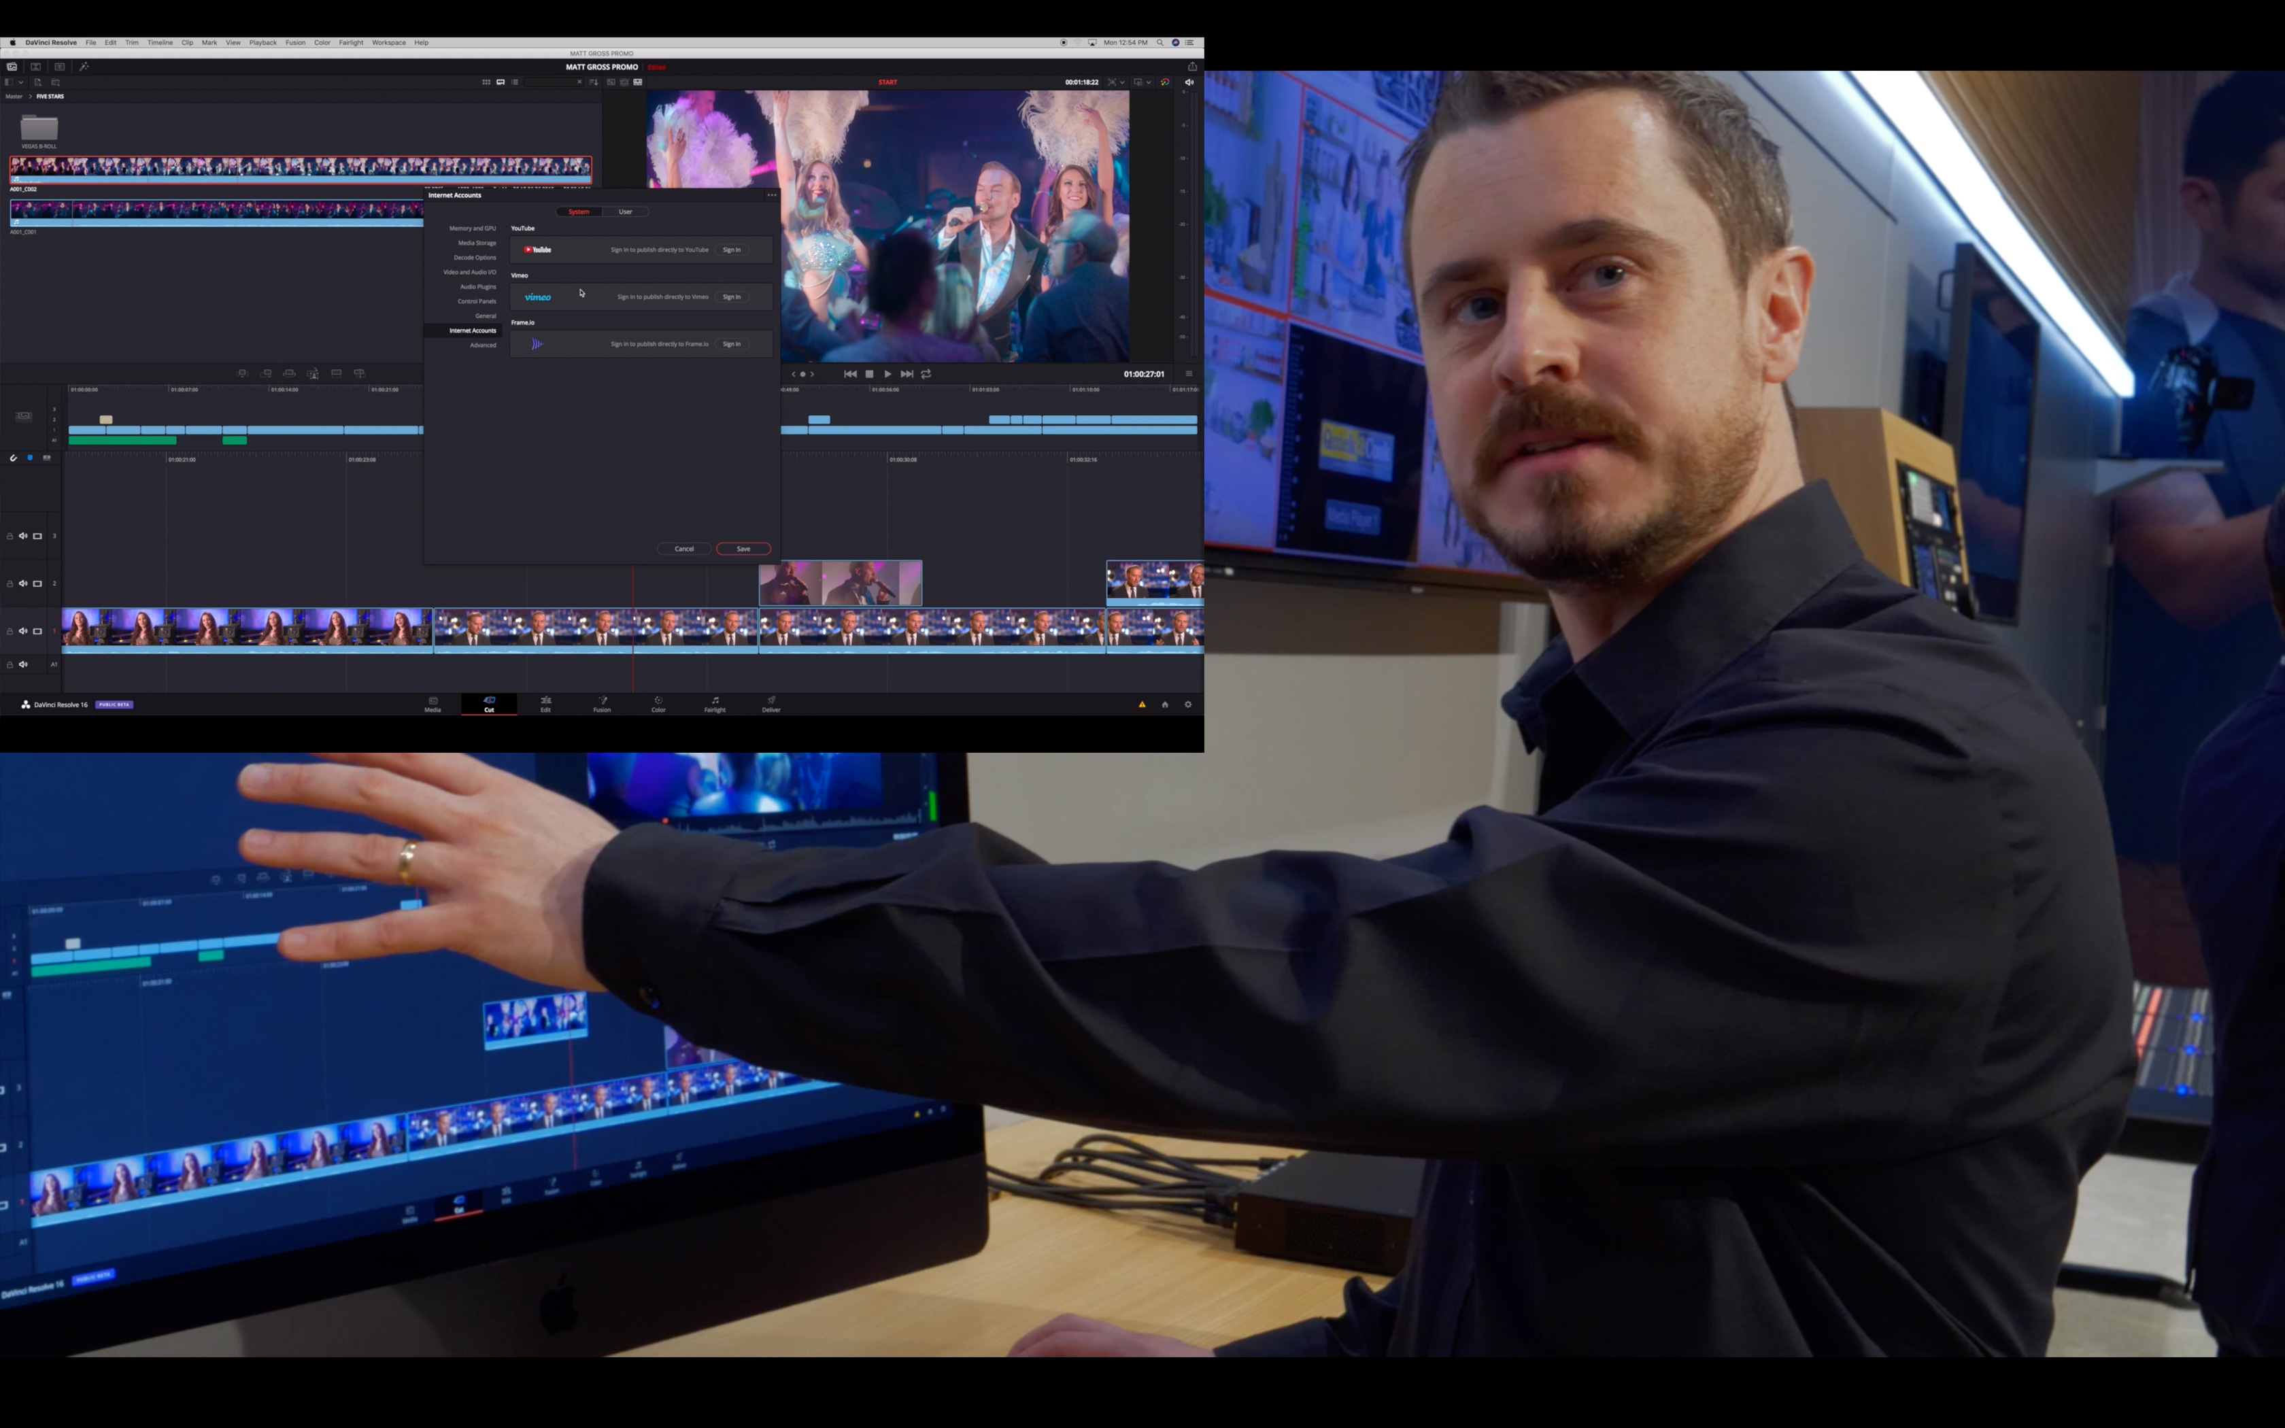2285x1428 pixels.
Task: Open macOS Spotlight search icon
Action: pyautogui.click(x=1160, y=42)
